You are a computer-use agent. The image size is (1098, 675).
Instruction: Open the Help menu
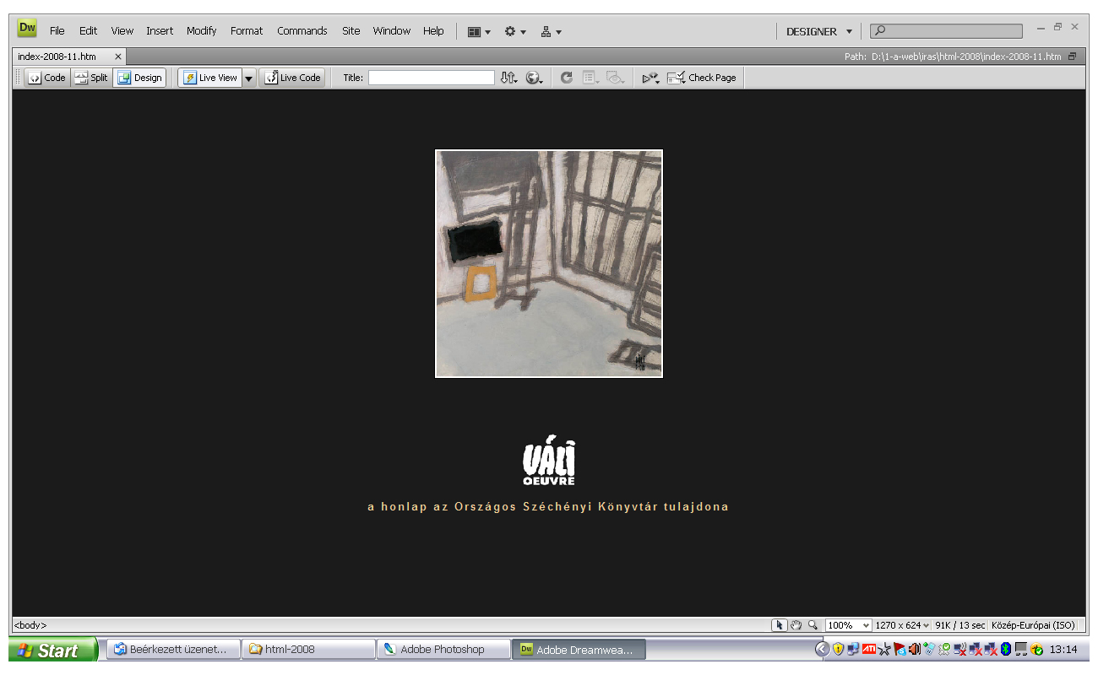point(433,31)
